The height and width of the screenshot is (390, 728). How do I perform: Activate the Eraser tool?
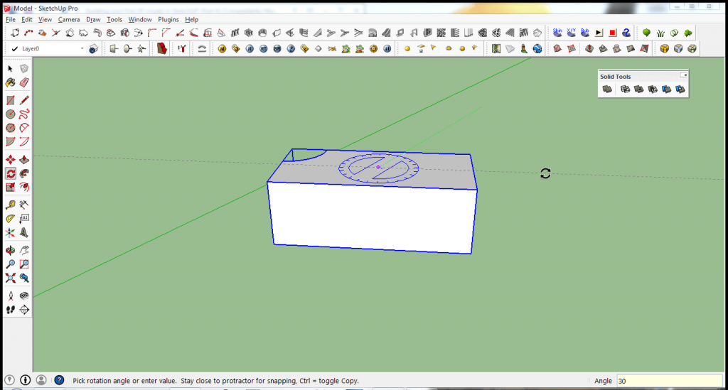(24, 82)
